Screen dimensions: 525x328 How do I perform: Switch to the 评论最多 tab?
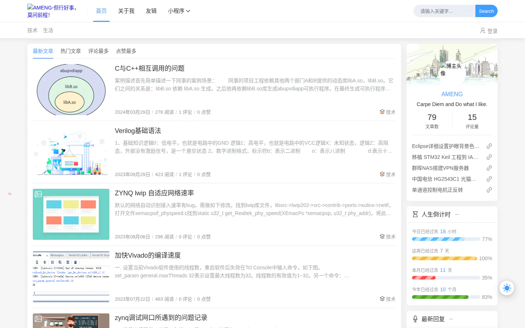[98, 51]
